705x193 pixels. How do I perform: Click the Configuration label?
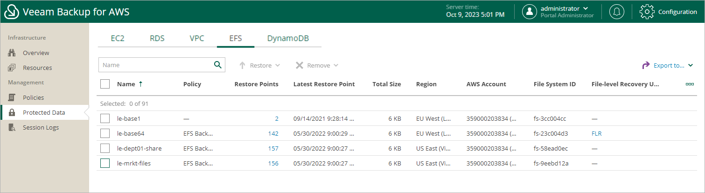[677, 12]
